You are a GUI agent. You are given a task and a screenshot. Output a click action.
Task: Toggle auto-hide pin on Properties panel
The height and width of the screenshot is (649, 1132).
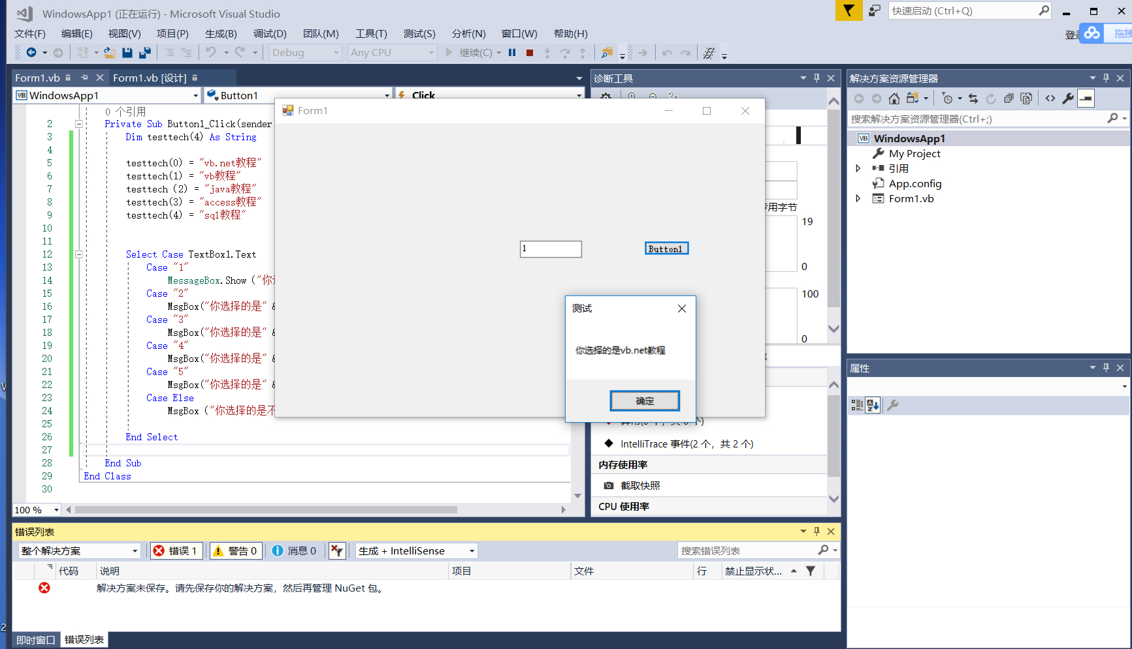tap(1106, 367)
